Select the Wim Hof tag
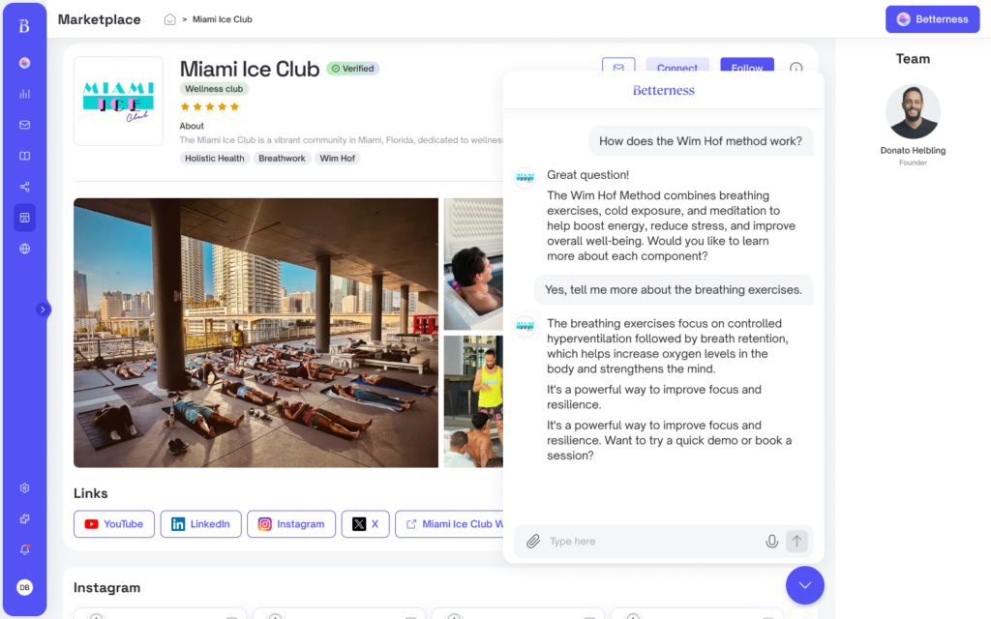 coord(337,159)
